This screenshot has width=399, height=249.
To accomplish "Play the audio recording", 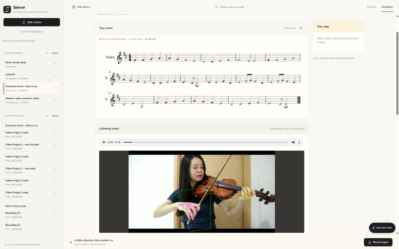I will point(104,142).
